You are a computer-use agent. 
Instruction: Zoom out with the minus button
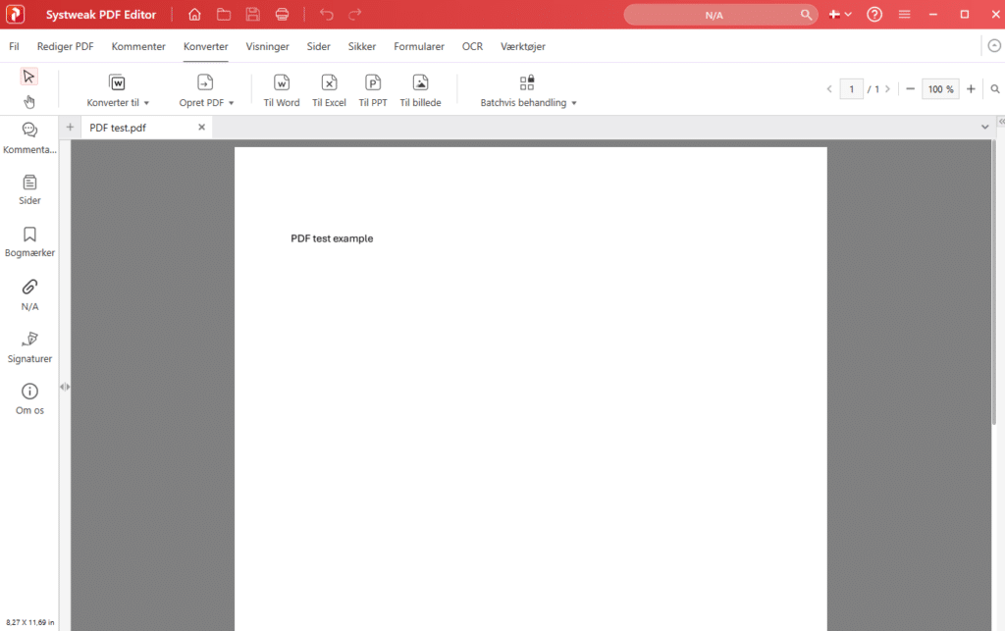coord(910,89)
